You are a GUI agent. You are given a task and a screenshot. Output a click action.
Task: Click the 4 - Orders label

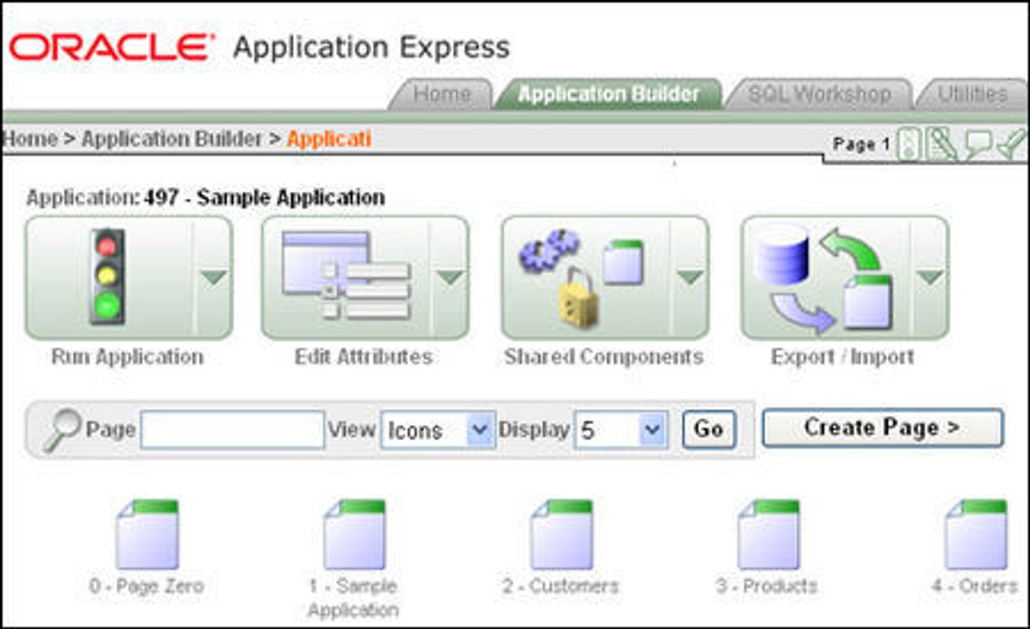(x=975, y=586)
